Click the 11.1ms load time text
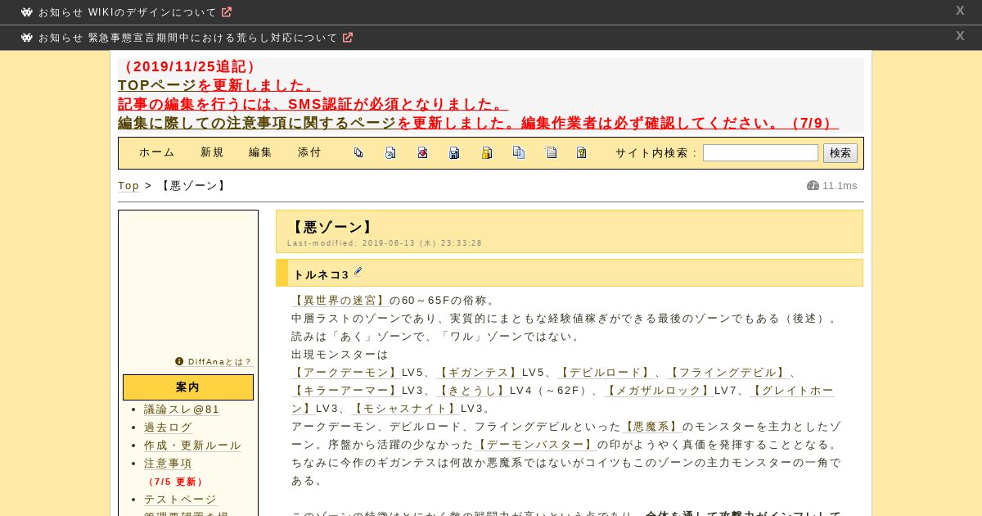This screenshot has height=516, width=982. (x=840, y=186)
